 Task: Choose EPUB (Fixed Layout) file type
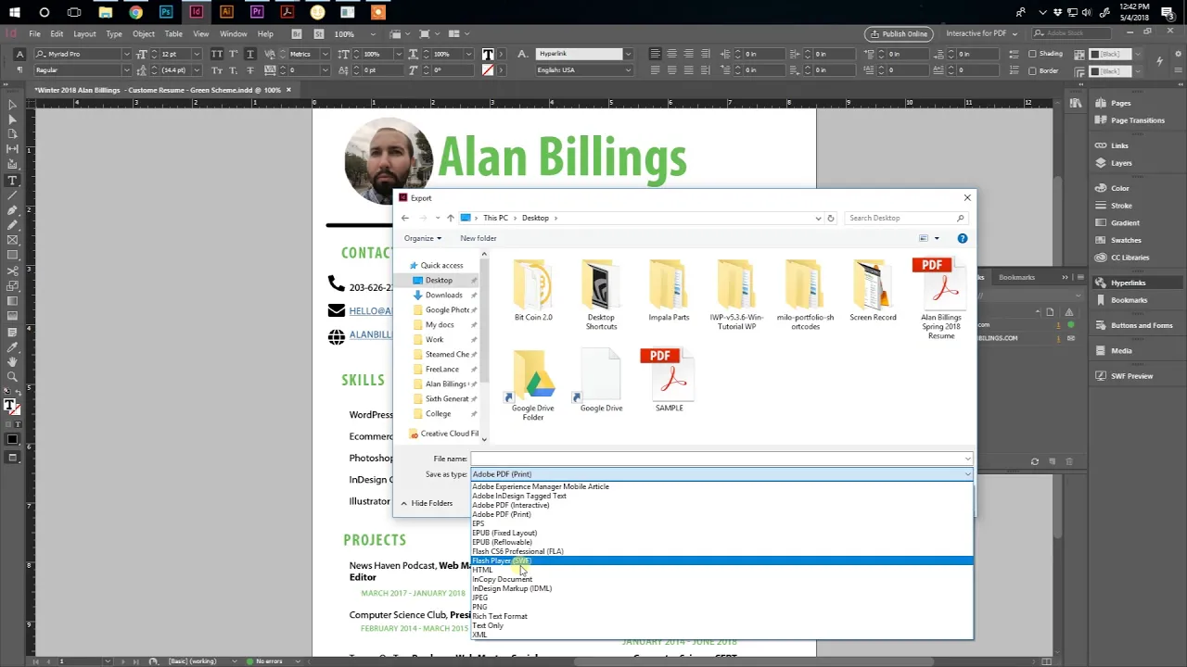click(722, 533)
